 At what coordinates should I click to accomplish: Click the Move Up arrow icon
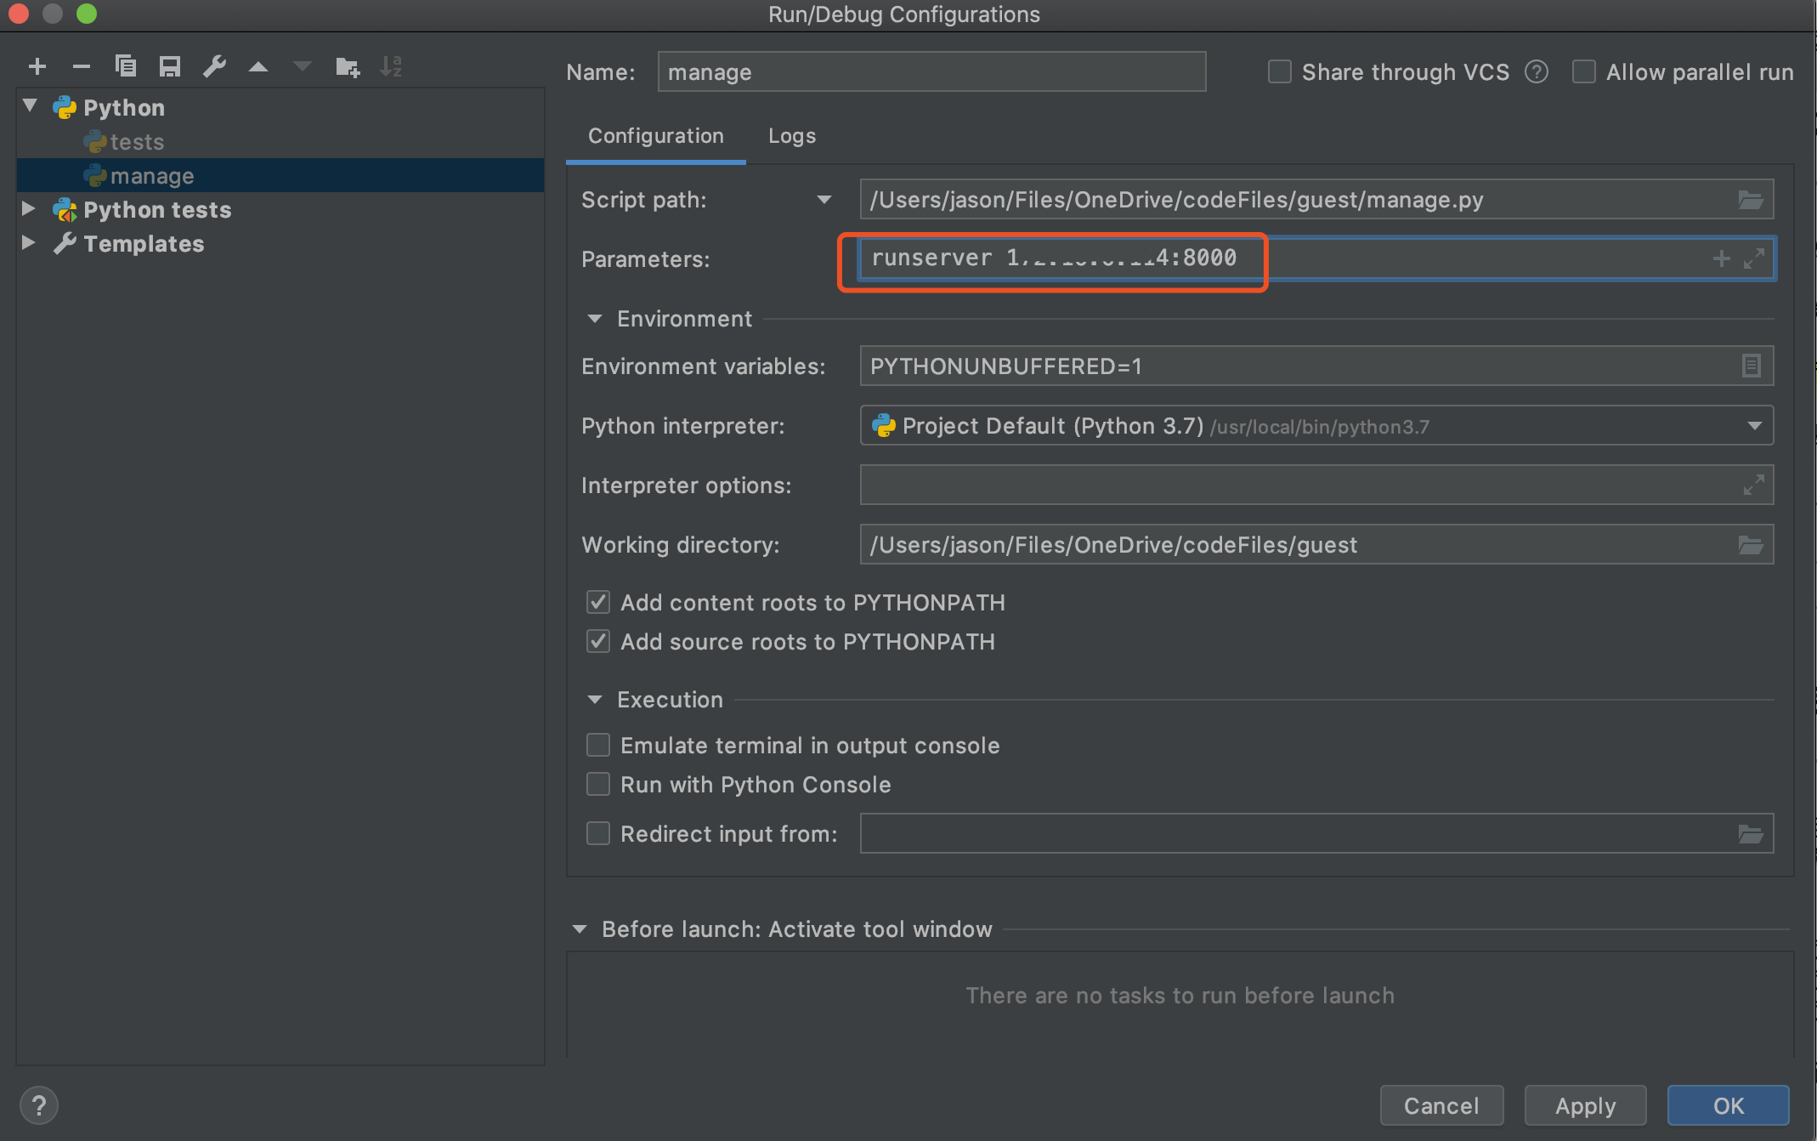[258, 66]
